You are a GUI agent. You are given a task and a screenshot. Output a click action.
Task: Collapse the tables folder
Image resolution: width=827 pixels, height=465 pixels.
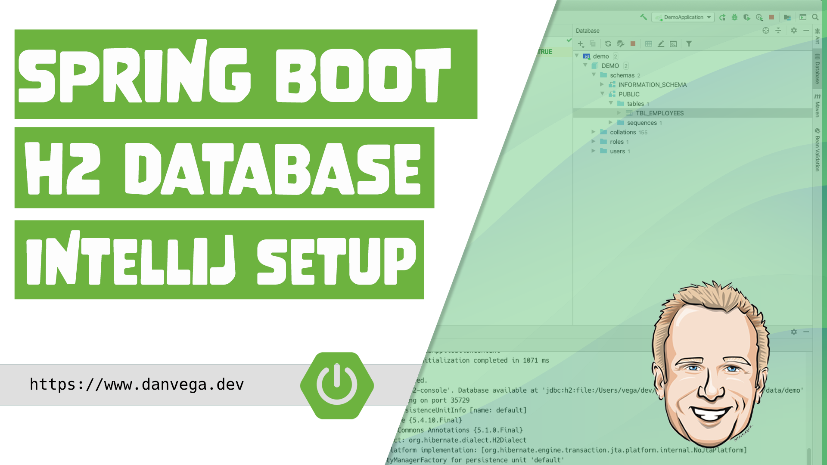coord(611,103)
